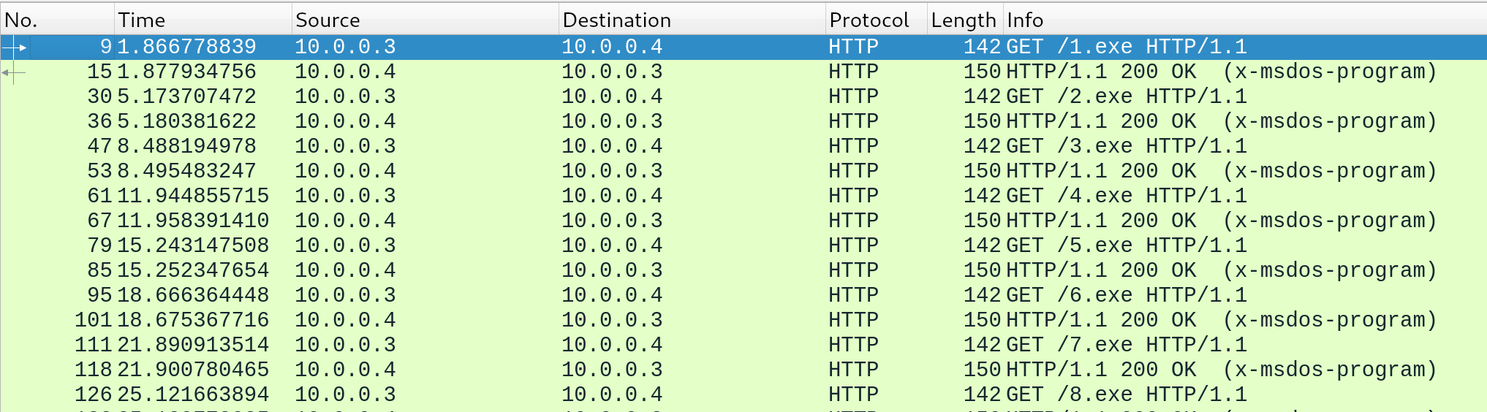
Task: Click the request arrow marker on packet 9
Action: [x=15, y=47]
